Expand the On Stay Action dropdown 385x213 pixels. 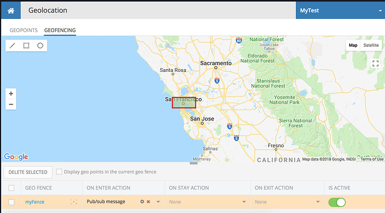pyautogui.click(x=208, y=202)
